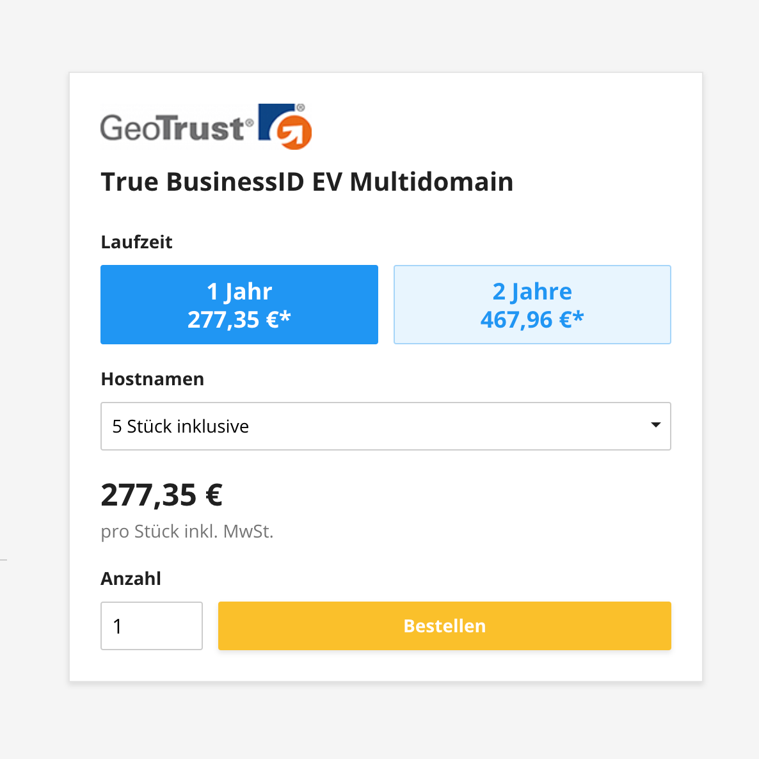Open the Hostnamen dropdown

(385, 426)
